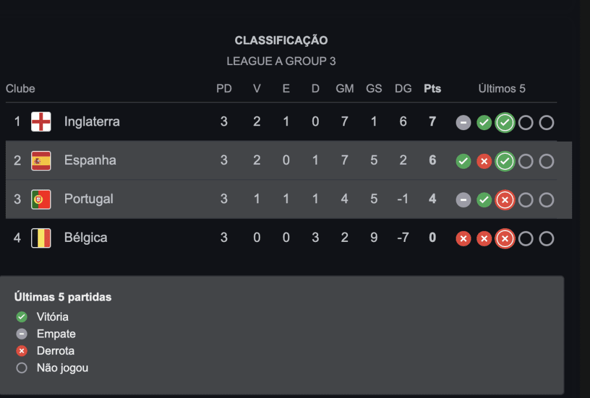
Task: Open the Bélgica team link
Action: click(85, 237)
